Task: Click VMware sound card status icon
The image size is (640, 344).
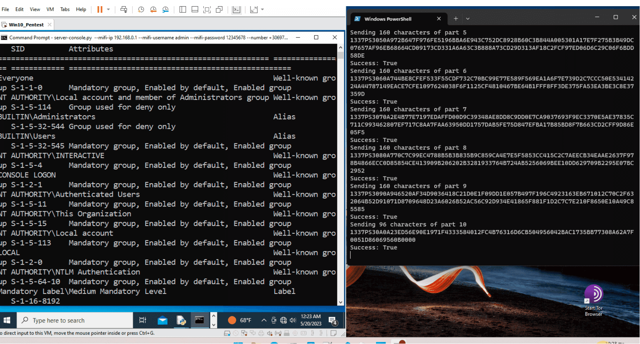Action: pos(269,333)
